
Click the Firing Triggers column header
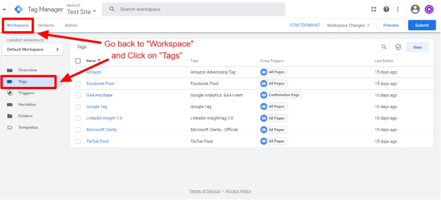coord(272,61)
